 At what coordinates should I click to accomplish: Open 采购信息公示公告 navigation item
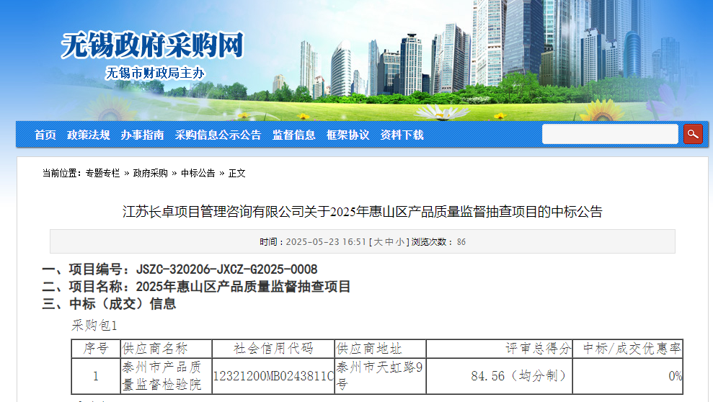(218, 135)
